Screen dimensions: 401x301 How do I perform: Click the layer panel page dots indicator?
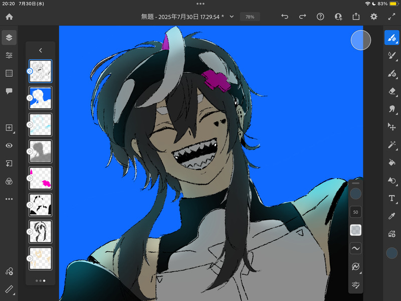[41, 281]
